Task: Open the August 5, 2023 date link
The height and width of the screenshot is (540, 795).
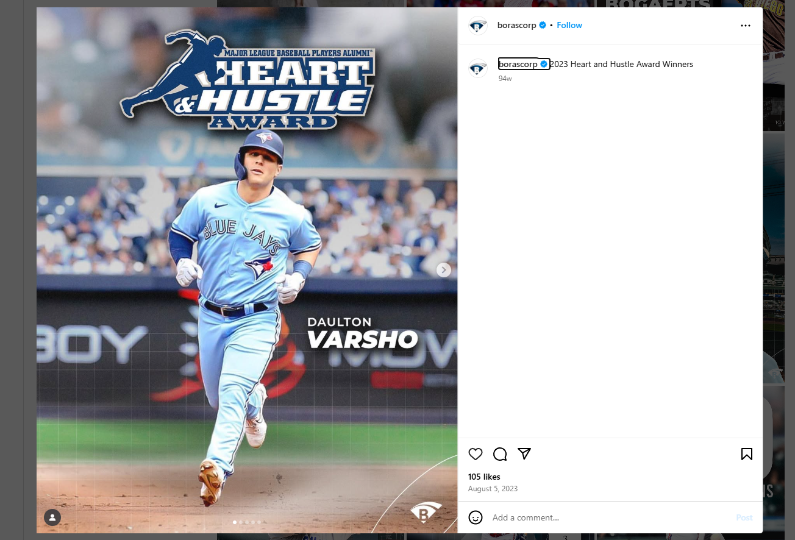Action: [493, 489]
